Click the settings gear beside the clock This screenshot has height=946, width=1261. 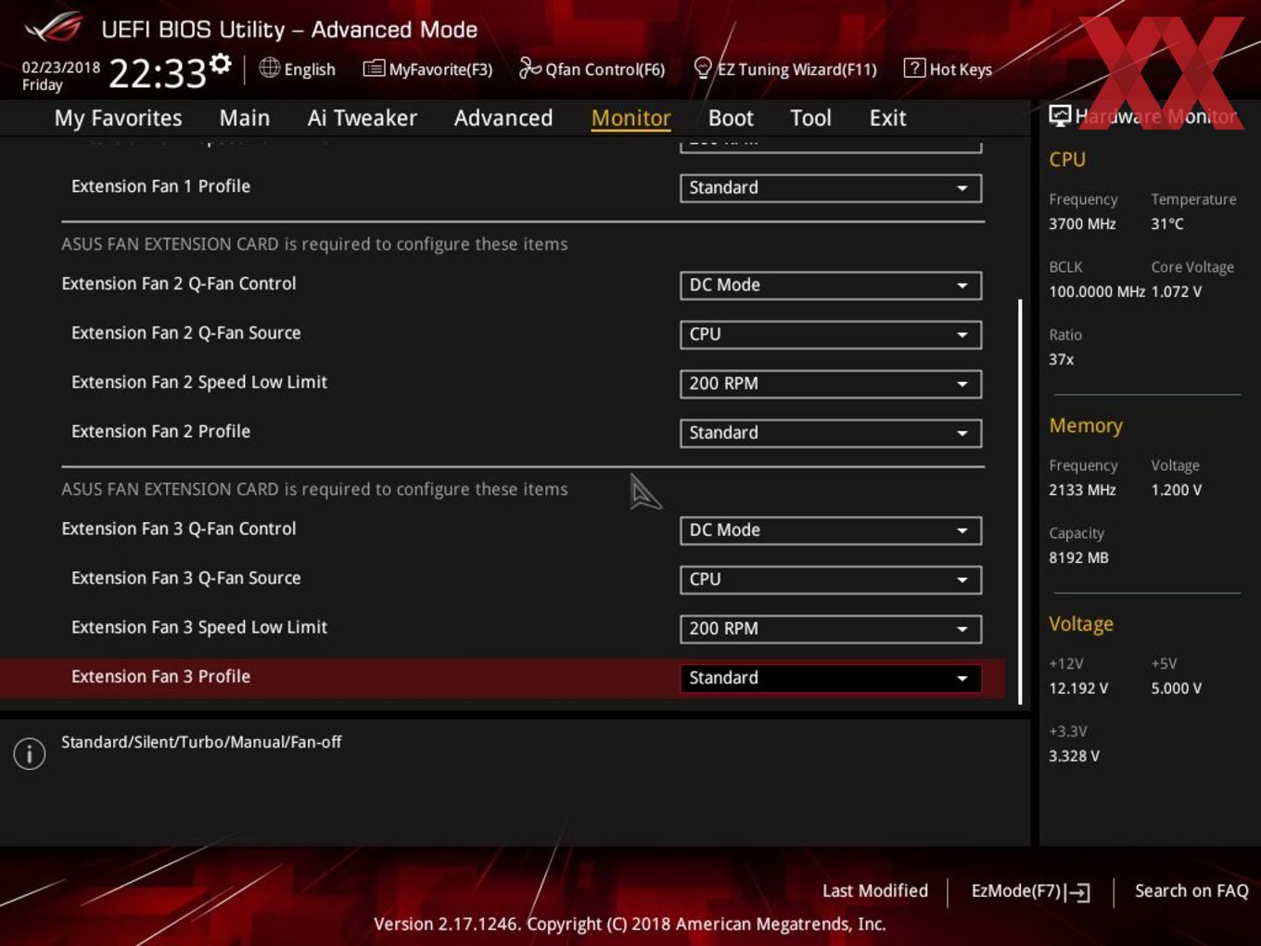pos(221,63)
